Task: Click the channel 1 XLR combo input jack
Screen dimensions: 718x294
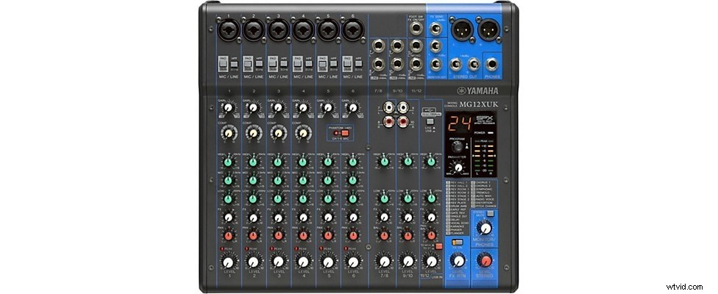Action: (x=227, y=31)
